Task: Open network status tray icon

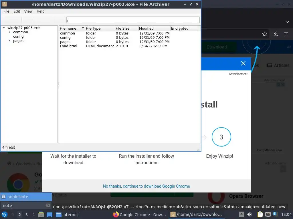Action: point(268,214)
